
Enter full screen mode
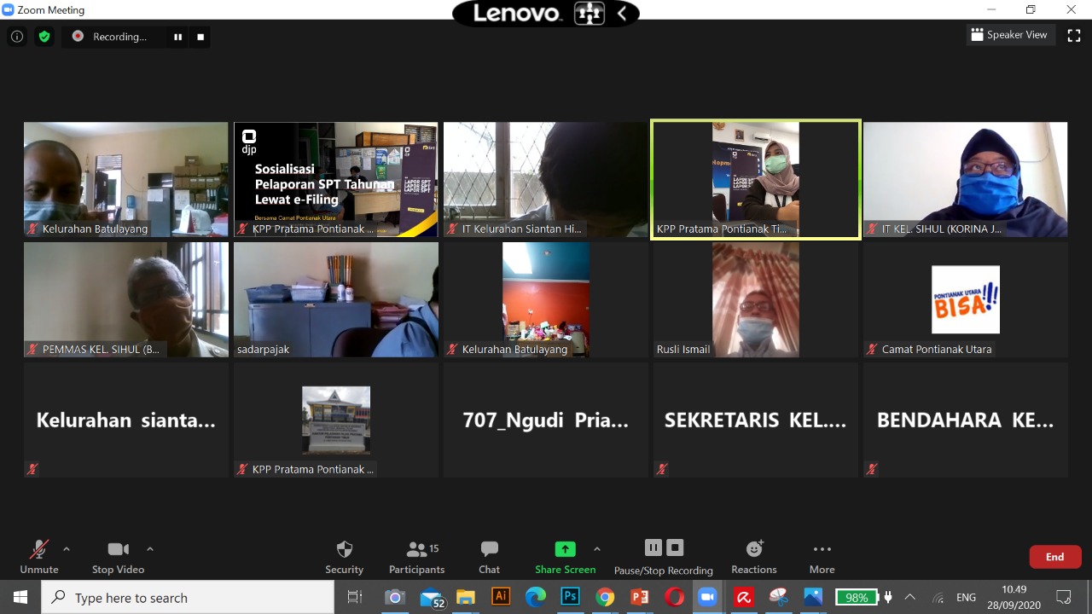1074,35
